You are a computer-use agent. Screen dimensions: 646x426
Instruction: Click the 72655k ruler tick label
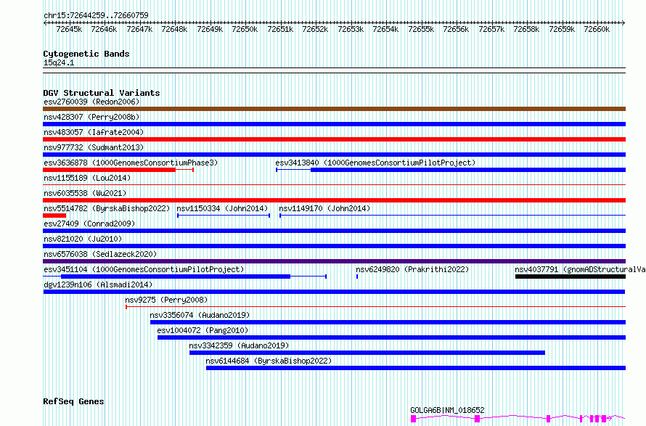pyautogui.click(x=421, y=29)
